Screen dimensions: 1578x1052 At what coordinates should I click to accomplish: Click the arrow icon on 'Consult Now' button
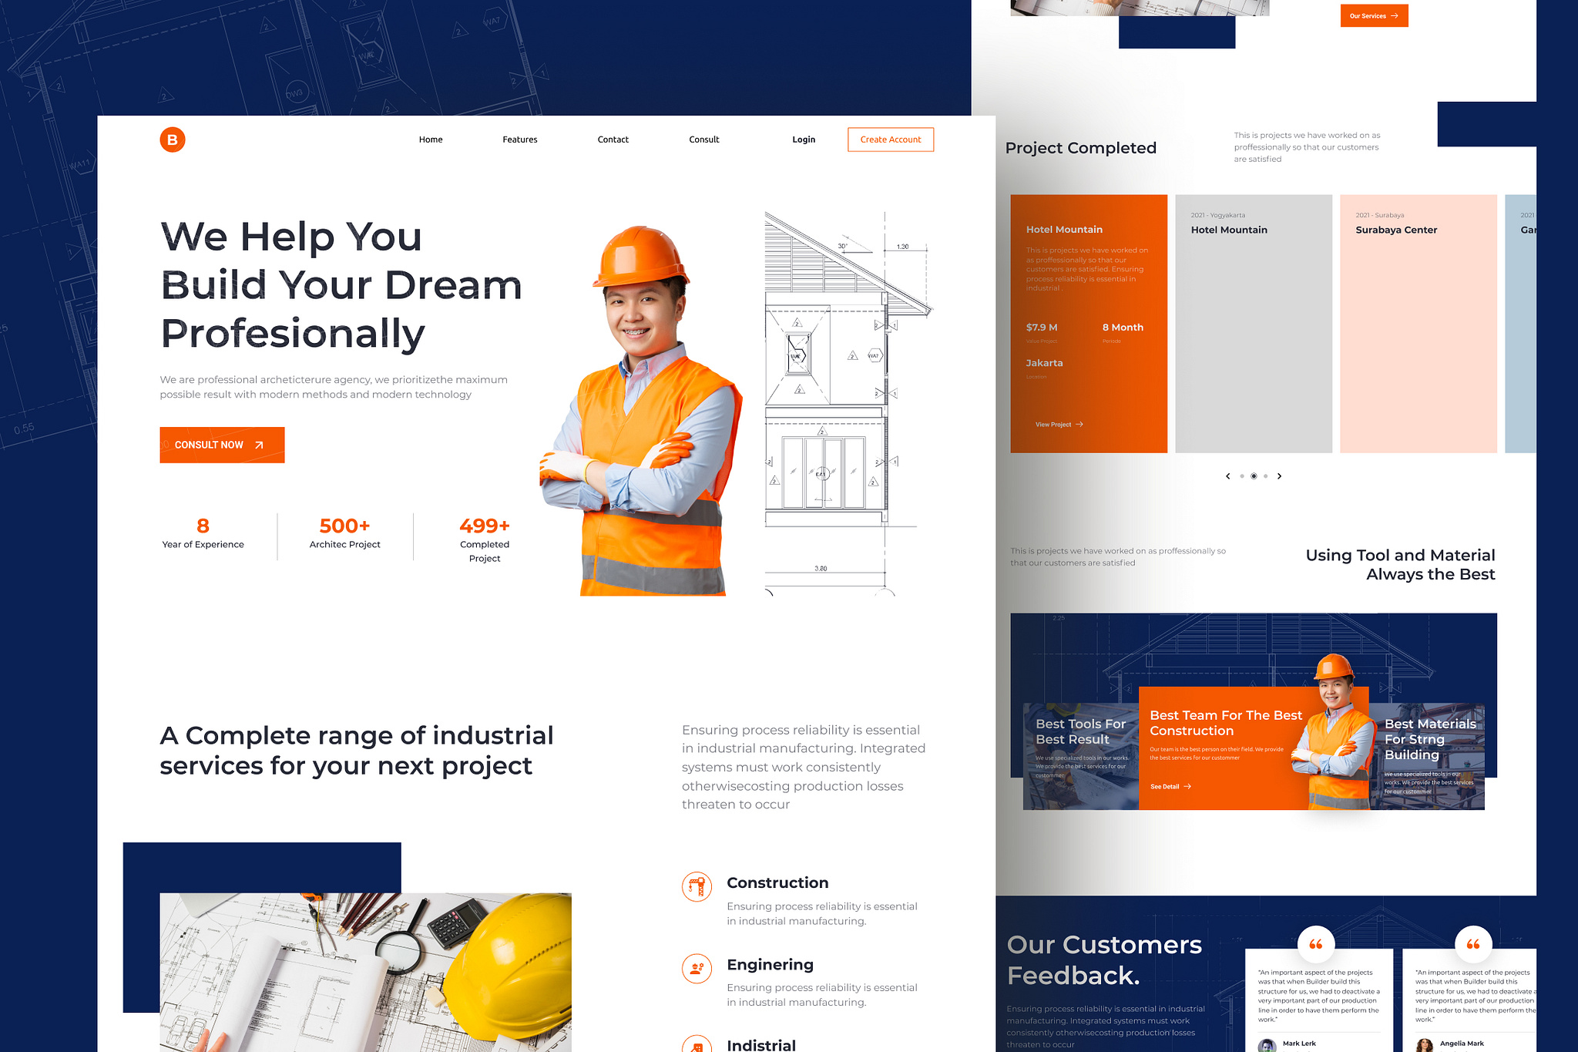[260, 444]
